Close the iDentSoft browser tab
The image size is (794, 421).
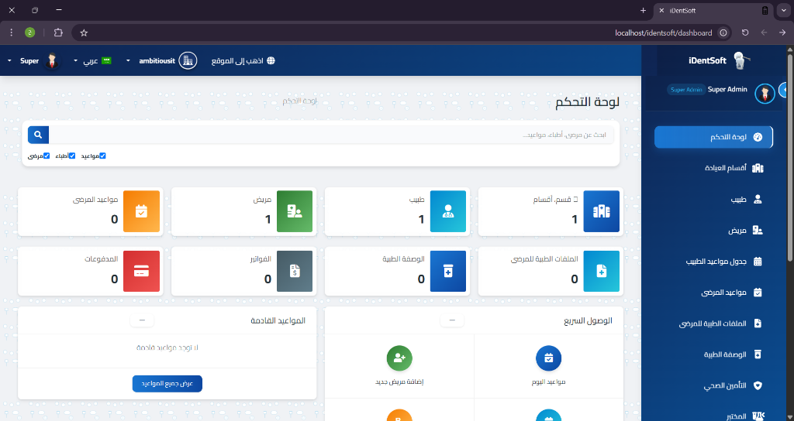(661, 10)
